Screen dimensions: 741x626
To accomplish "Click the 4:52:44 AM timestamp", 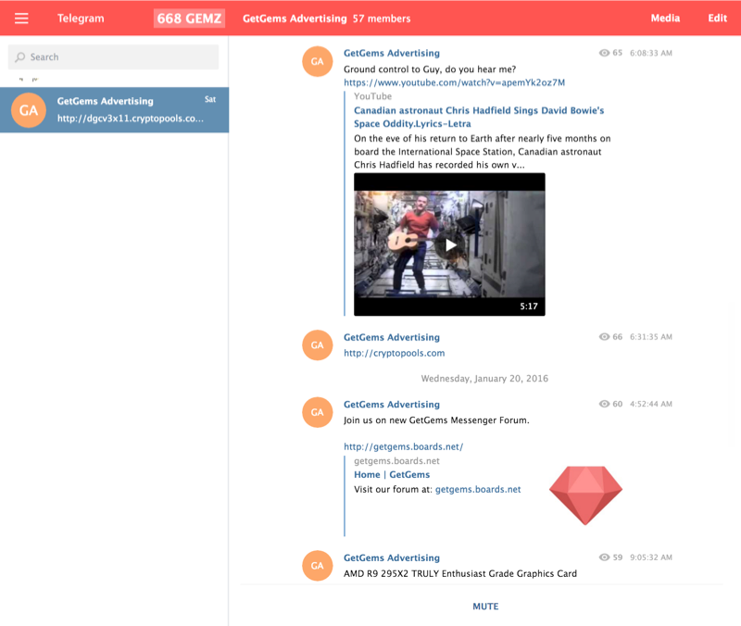I will click(x=651, y=404).
